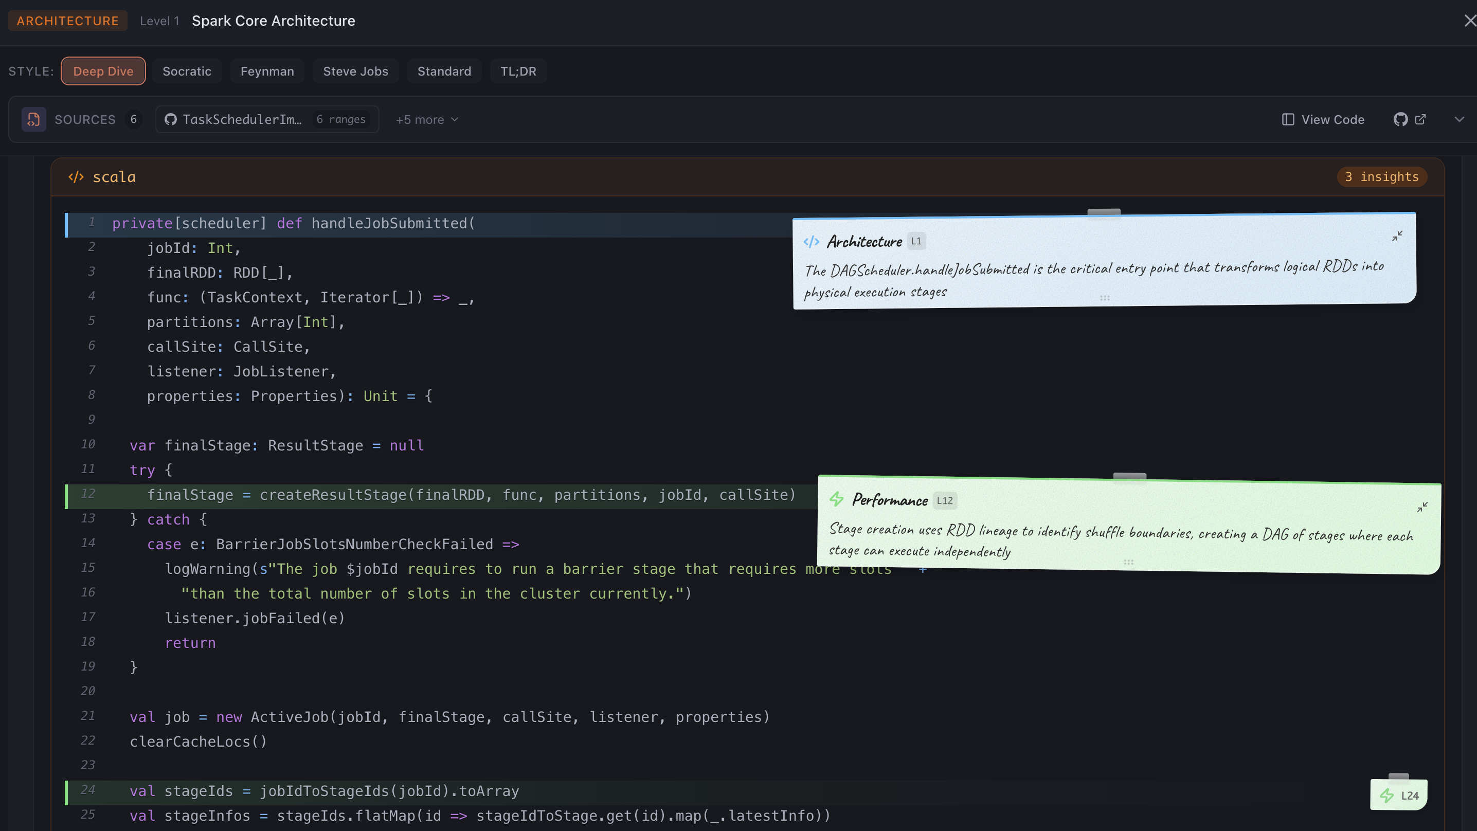Screen dimensions: 1477x831
Task: Switch to TL;DR style
Action: point(518,71)
